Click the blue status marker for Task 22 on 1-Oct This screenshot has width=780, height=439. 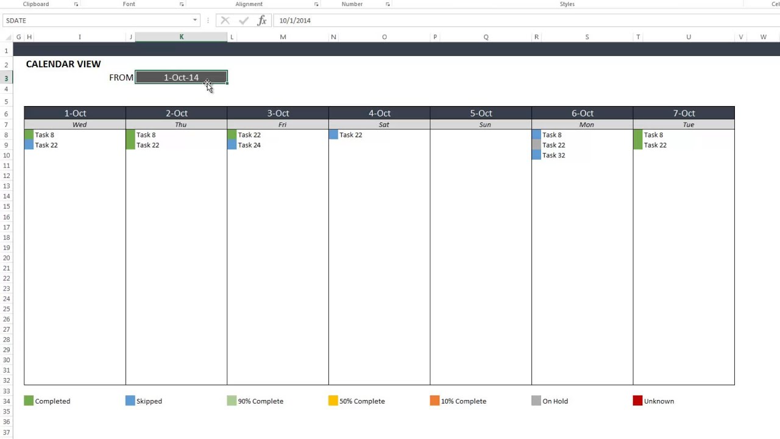[29, 145]
